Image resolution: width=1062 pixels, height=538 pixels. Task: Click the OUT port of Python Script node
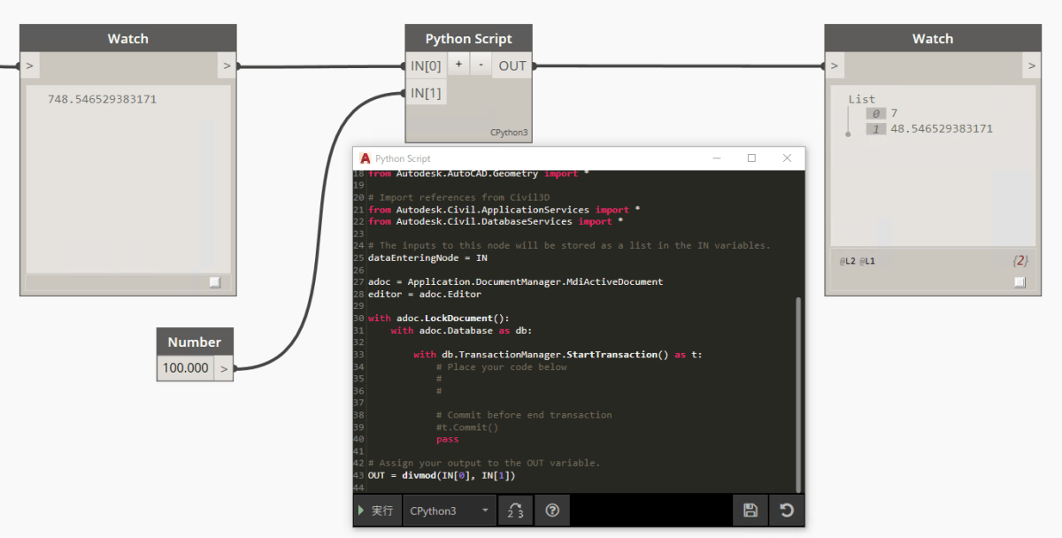512,65
